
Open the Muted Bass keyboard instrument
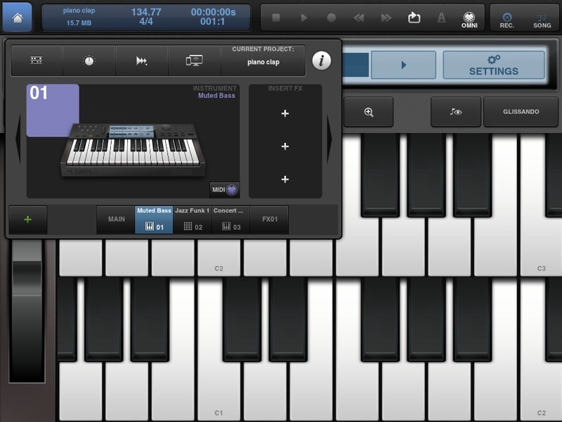pos(133,150)
